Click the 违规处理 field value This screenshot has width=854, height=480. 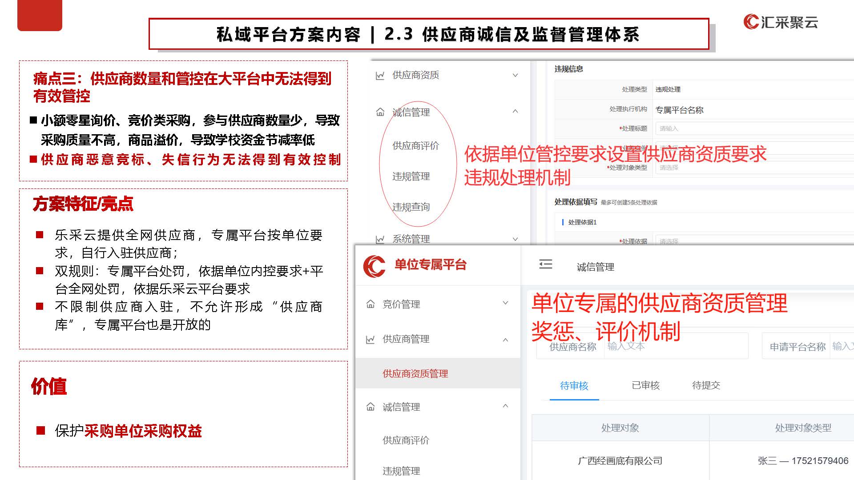click(668, 89)
